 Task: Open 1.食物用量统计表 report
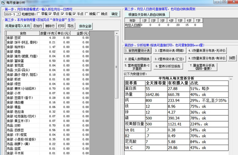point(138,51)
